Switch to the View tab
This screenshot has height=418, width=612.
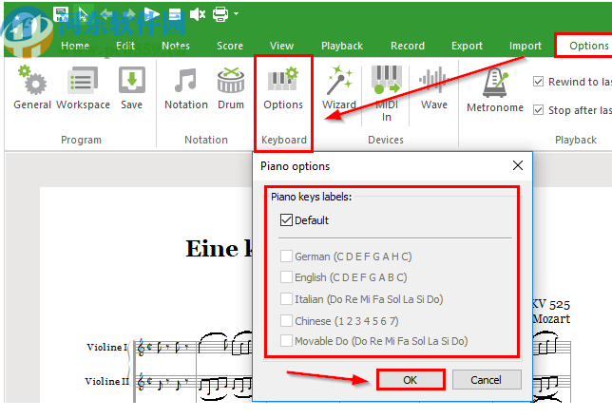pyautogui.click(x=281, y=46)
